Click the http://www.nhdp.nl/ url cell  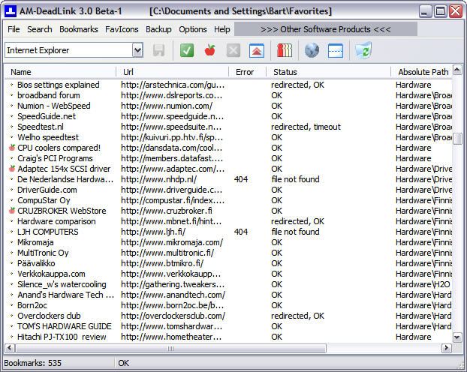(158, 179)
